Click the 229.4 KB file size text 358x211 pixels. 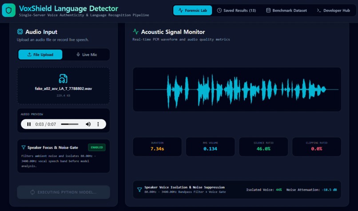coord(63,95)
